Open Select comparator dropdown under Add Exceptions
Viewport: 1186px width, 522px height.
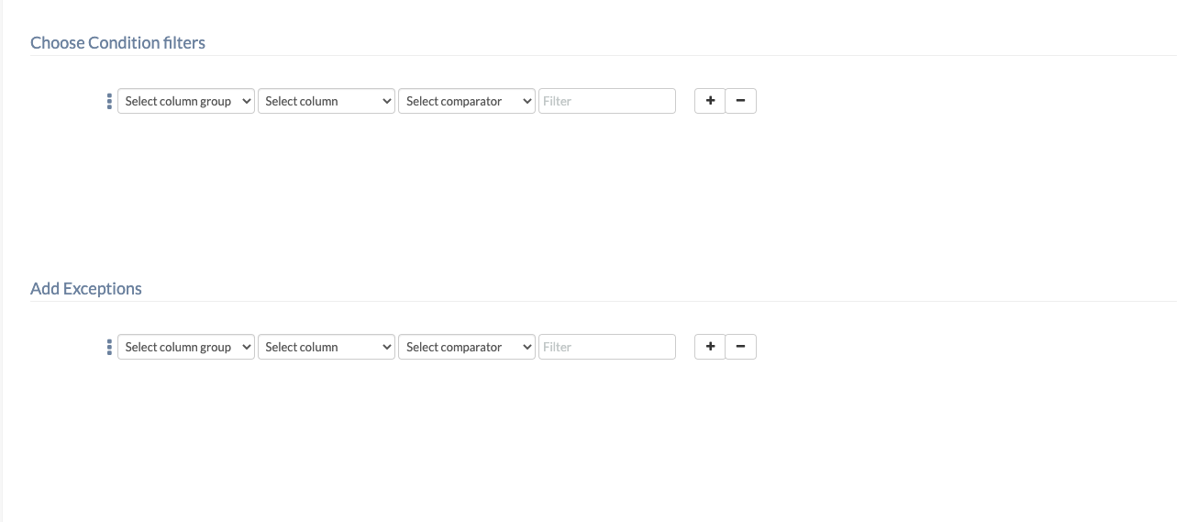tap(467, 347)
